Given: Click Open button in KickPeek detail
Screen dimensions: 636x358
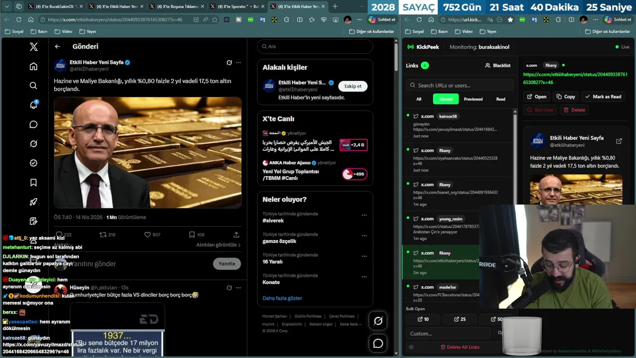Looking at the screenshot, I should coord(537,96).
